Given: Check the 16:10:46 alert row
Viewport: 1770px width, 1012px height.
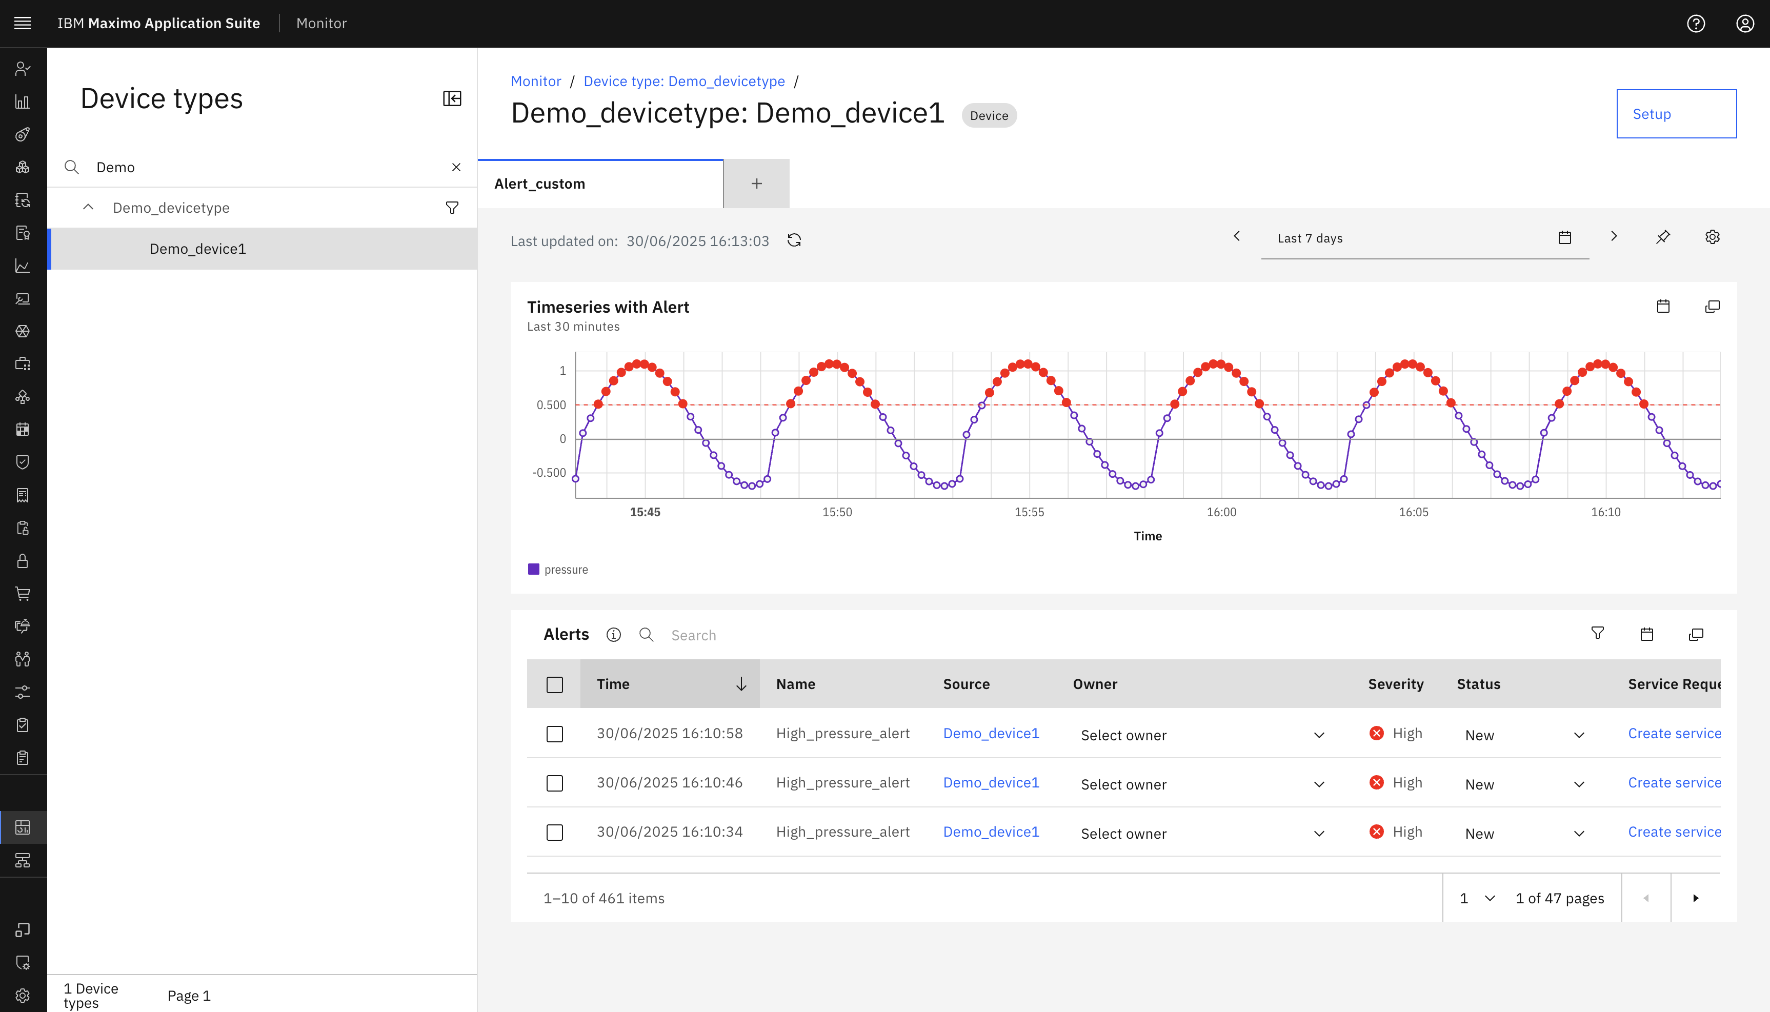Looking at the screenshot, I should [555, 783].
